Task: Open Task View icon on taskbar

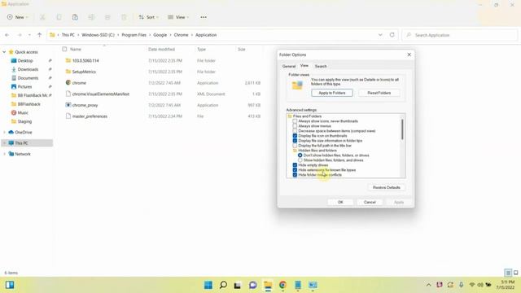Action: (238, 285)
